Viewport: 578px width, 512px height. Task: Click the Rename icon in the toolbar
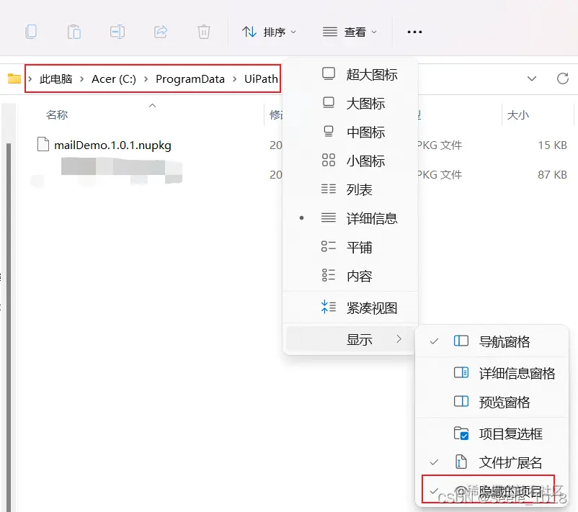tap(117, 32)
